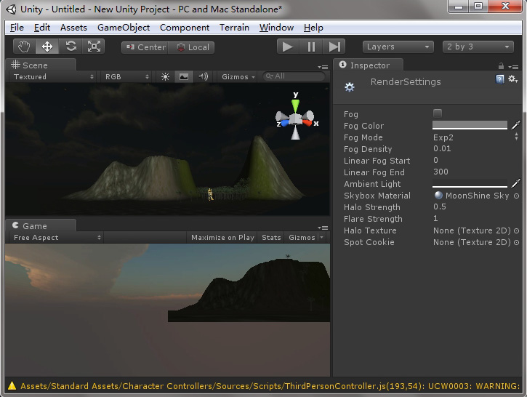Toggle scene lighting sun icon

[165, 76]
